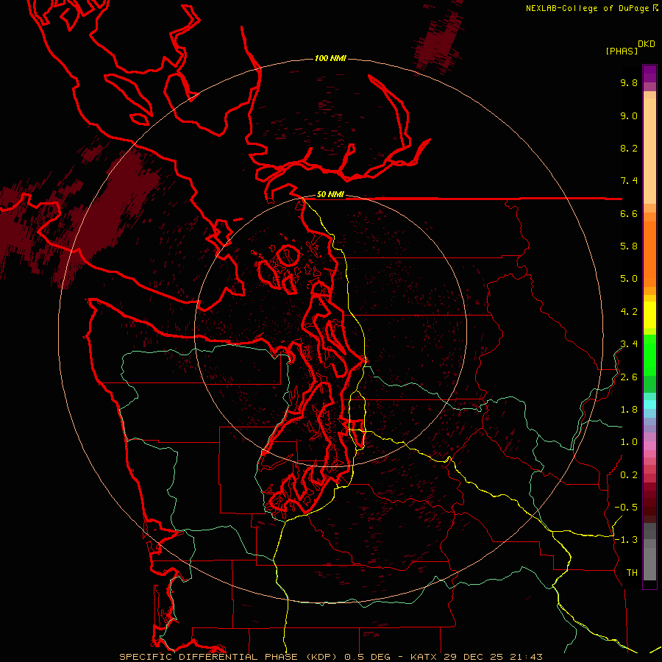The width and height of the screenshot is (662, 662).
Task: Click the 1.8 value on the color scale
Action: [x=629, y=410]
